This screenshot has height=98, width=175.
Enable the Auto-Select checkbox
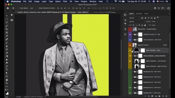(x=19, y=8)
